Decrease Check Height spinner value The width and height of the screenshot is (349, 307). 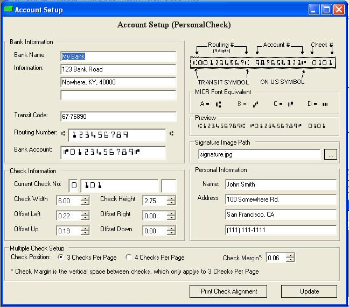tap(171, 203)
